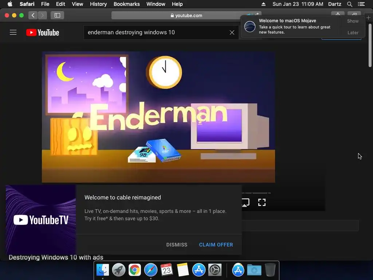Open the Help menu
This screenshot has width=373, height=280.
point(177,4)
